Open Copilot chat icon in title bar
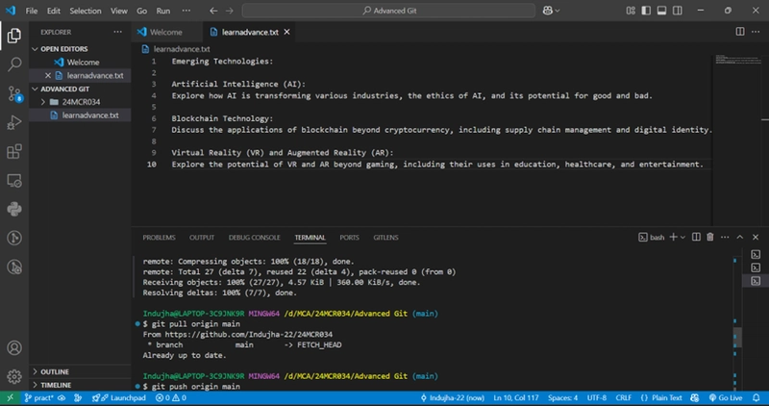 click(547, 11)
